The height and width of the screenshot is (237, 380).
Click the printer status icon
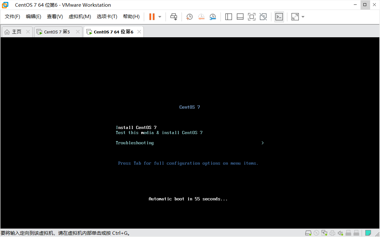332,233
